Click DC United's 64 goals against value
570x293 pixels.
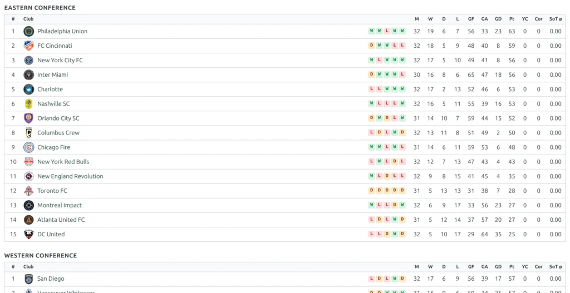[x=485, y=235]
